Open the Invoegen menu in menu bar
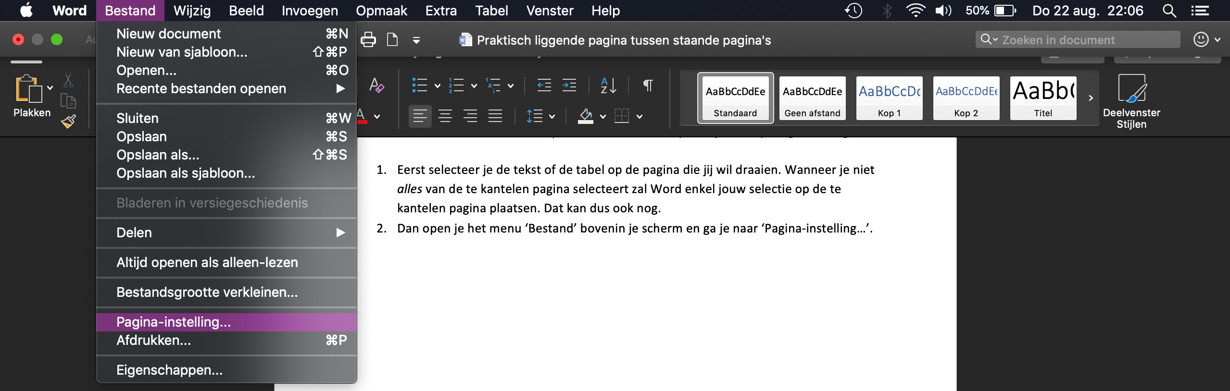 pyautogui.click(x=310, y=11)
